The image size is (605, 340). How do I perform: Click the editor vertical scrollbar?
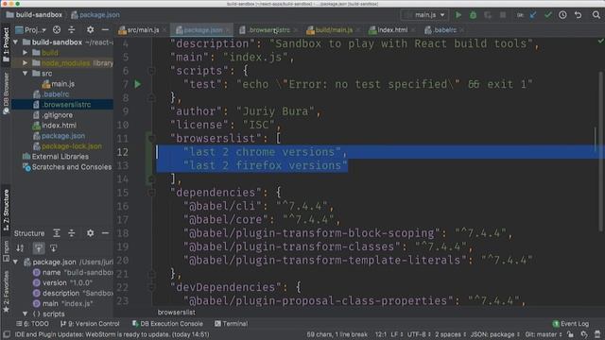click(601, 151)
